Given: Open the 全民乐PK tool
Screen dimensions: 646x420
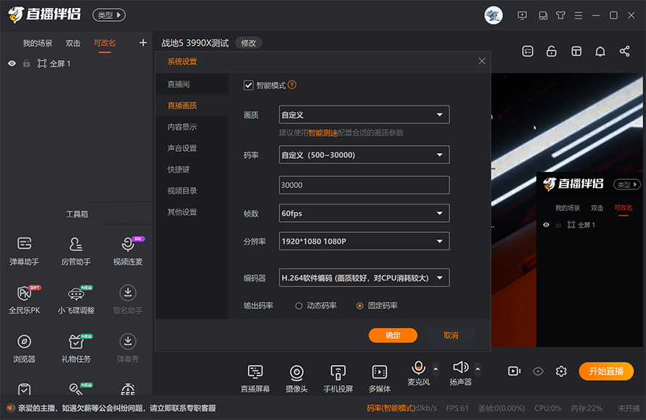Looking at the screenshot, I should point(24,300).
